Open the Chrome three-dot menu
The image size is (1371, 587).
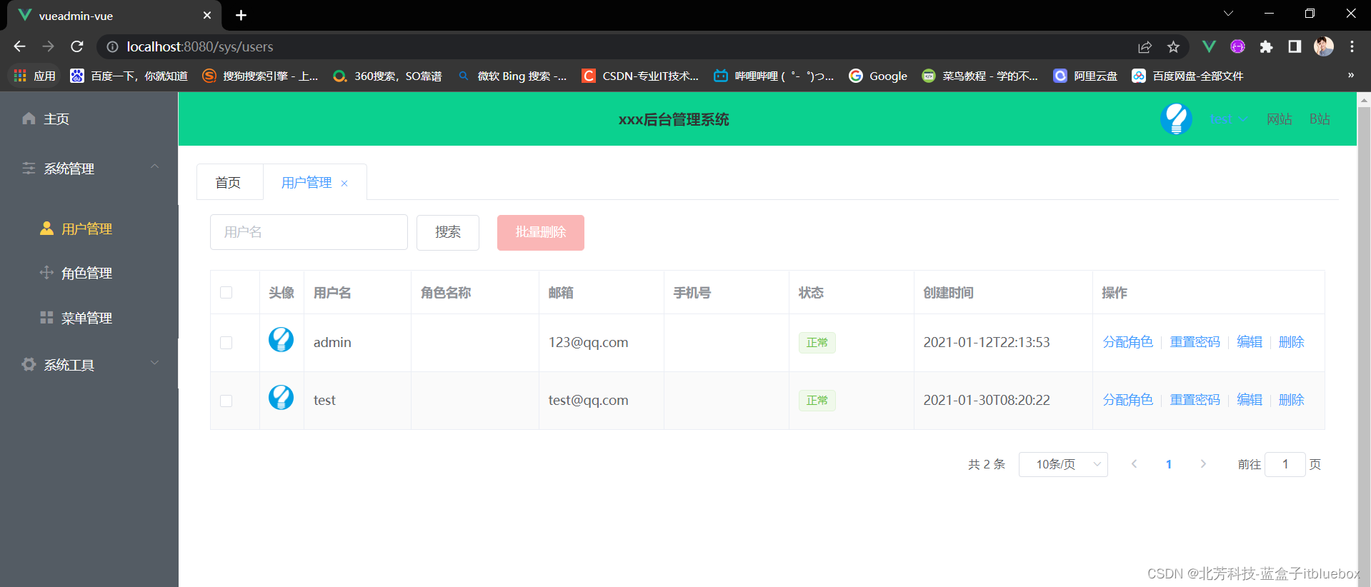(1352, 46)
